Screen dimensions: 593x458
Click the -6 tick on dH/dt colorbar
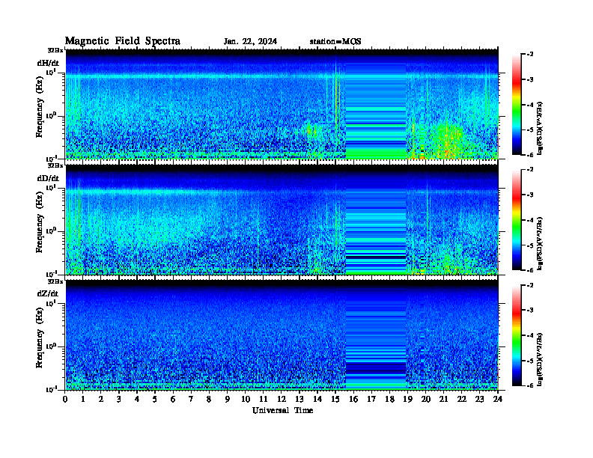(530, 155)
